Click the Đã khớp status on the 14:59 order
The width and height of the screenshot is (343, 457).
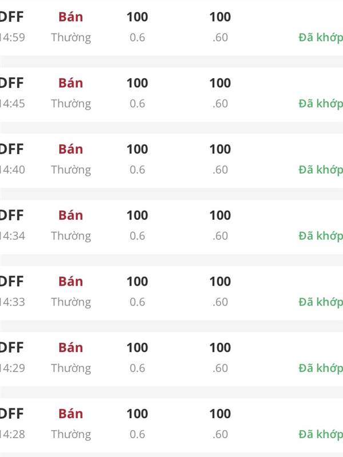point(320,38)
